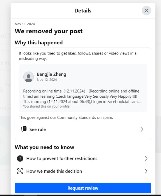The image size is (161, 196).
Task: Expand the See rule chevron arrow
Action: [x=142, y=129]
